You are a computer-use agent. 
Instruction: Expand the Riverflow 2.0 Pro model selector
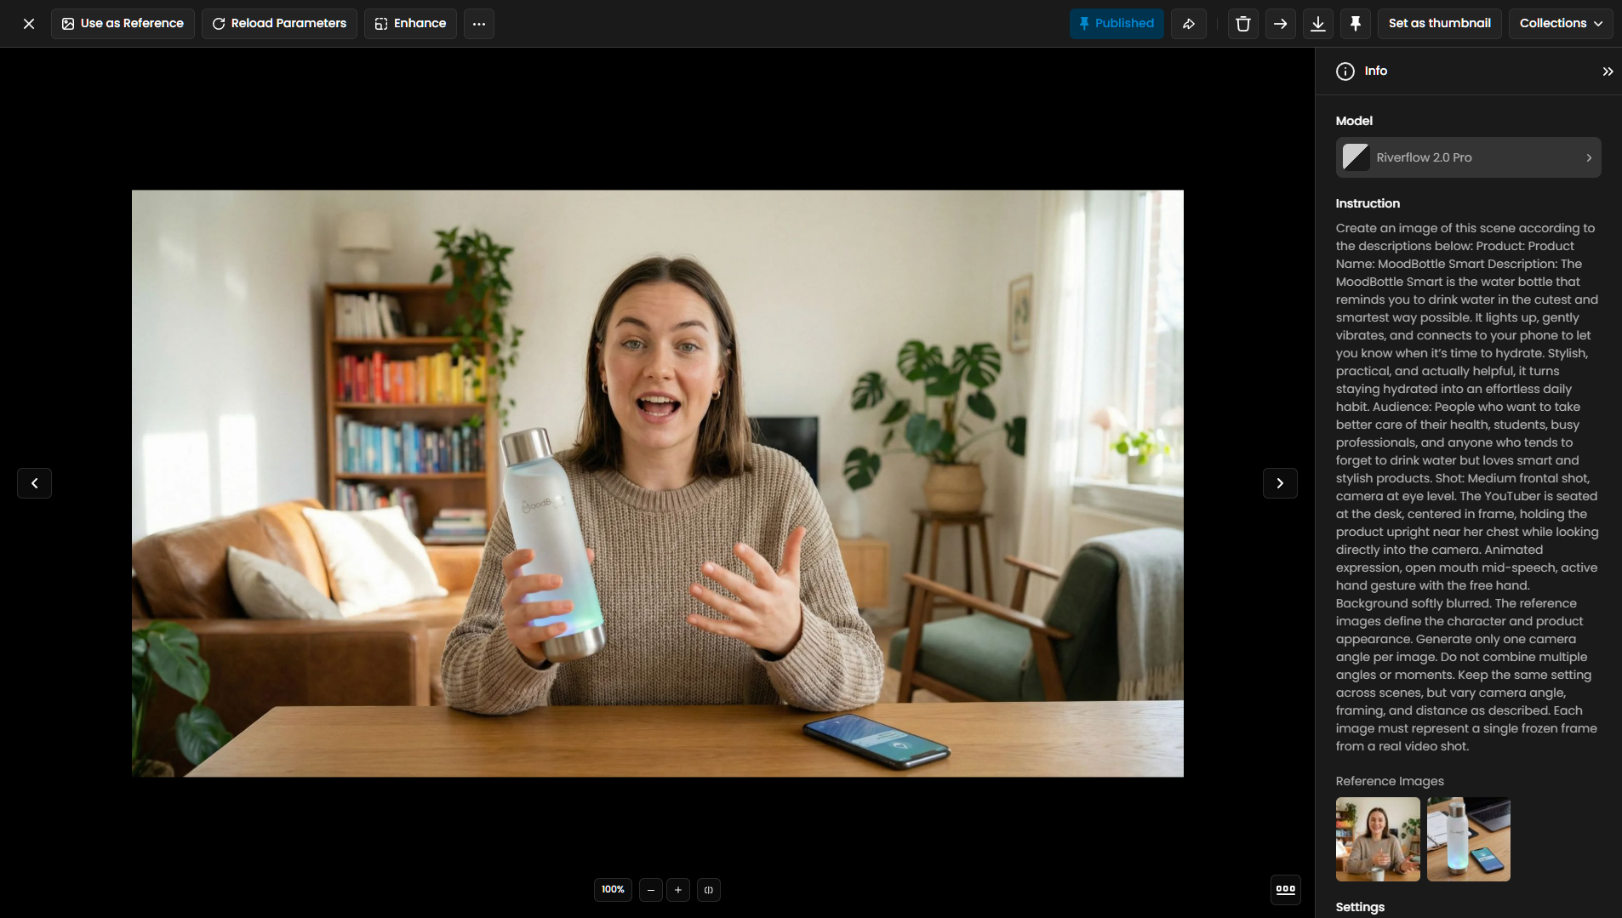(1467, 157)
